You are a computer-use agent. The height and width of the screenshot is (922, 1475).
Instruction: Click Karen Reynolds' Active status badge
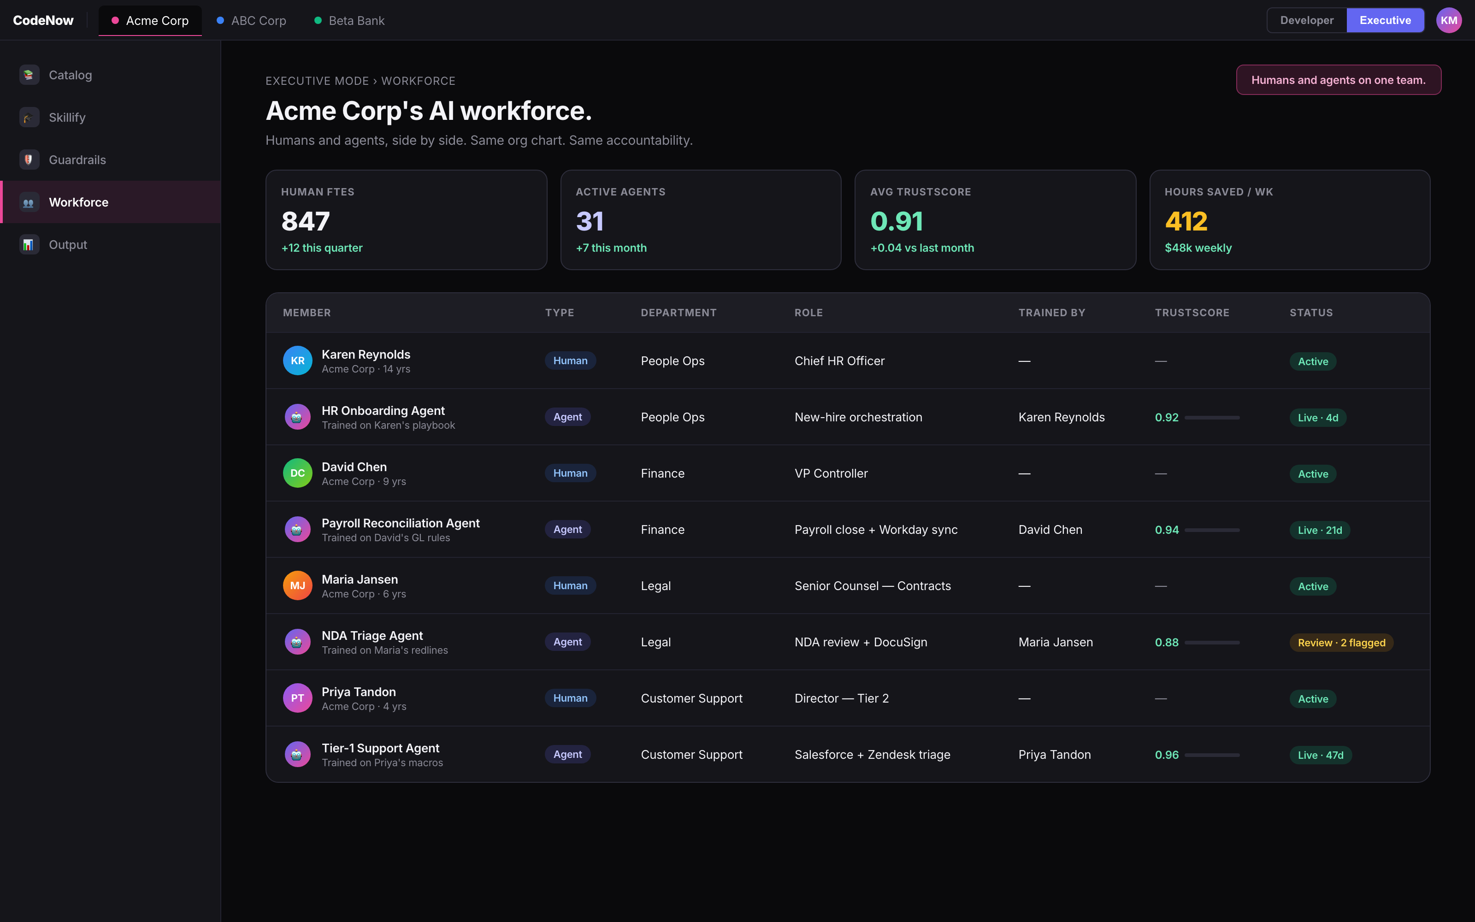click(x=1313, y=361)
